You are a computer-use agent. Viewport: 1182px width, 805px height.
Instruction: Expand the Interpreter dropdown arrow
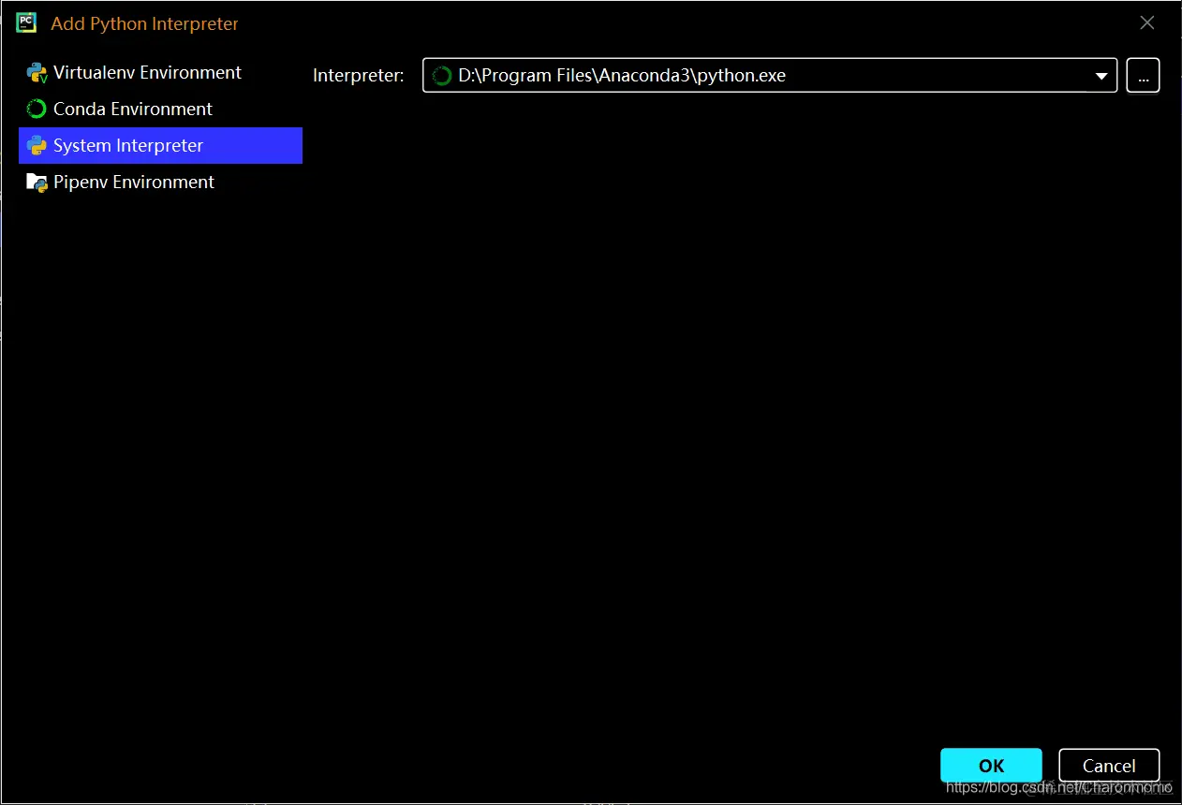[1101, 76]
